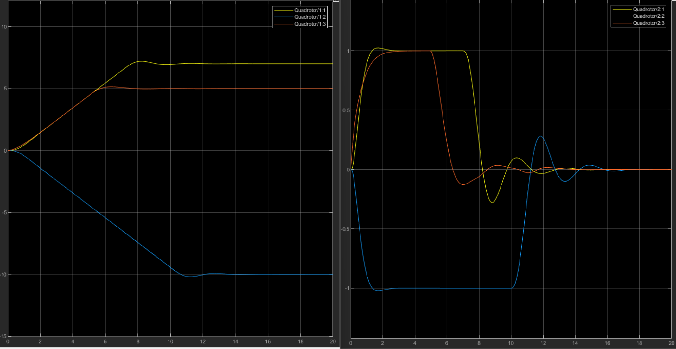The image size is (676, 349).
Task: Click orange line sample in left legend
Action: pos(283,24)
